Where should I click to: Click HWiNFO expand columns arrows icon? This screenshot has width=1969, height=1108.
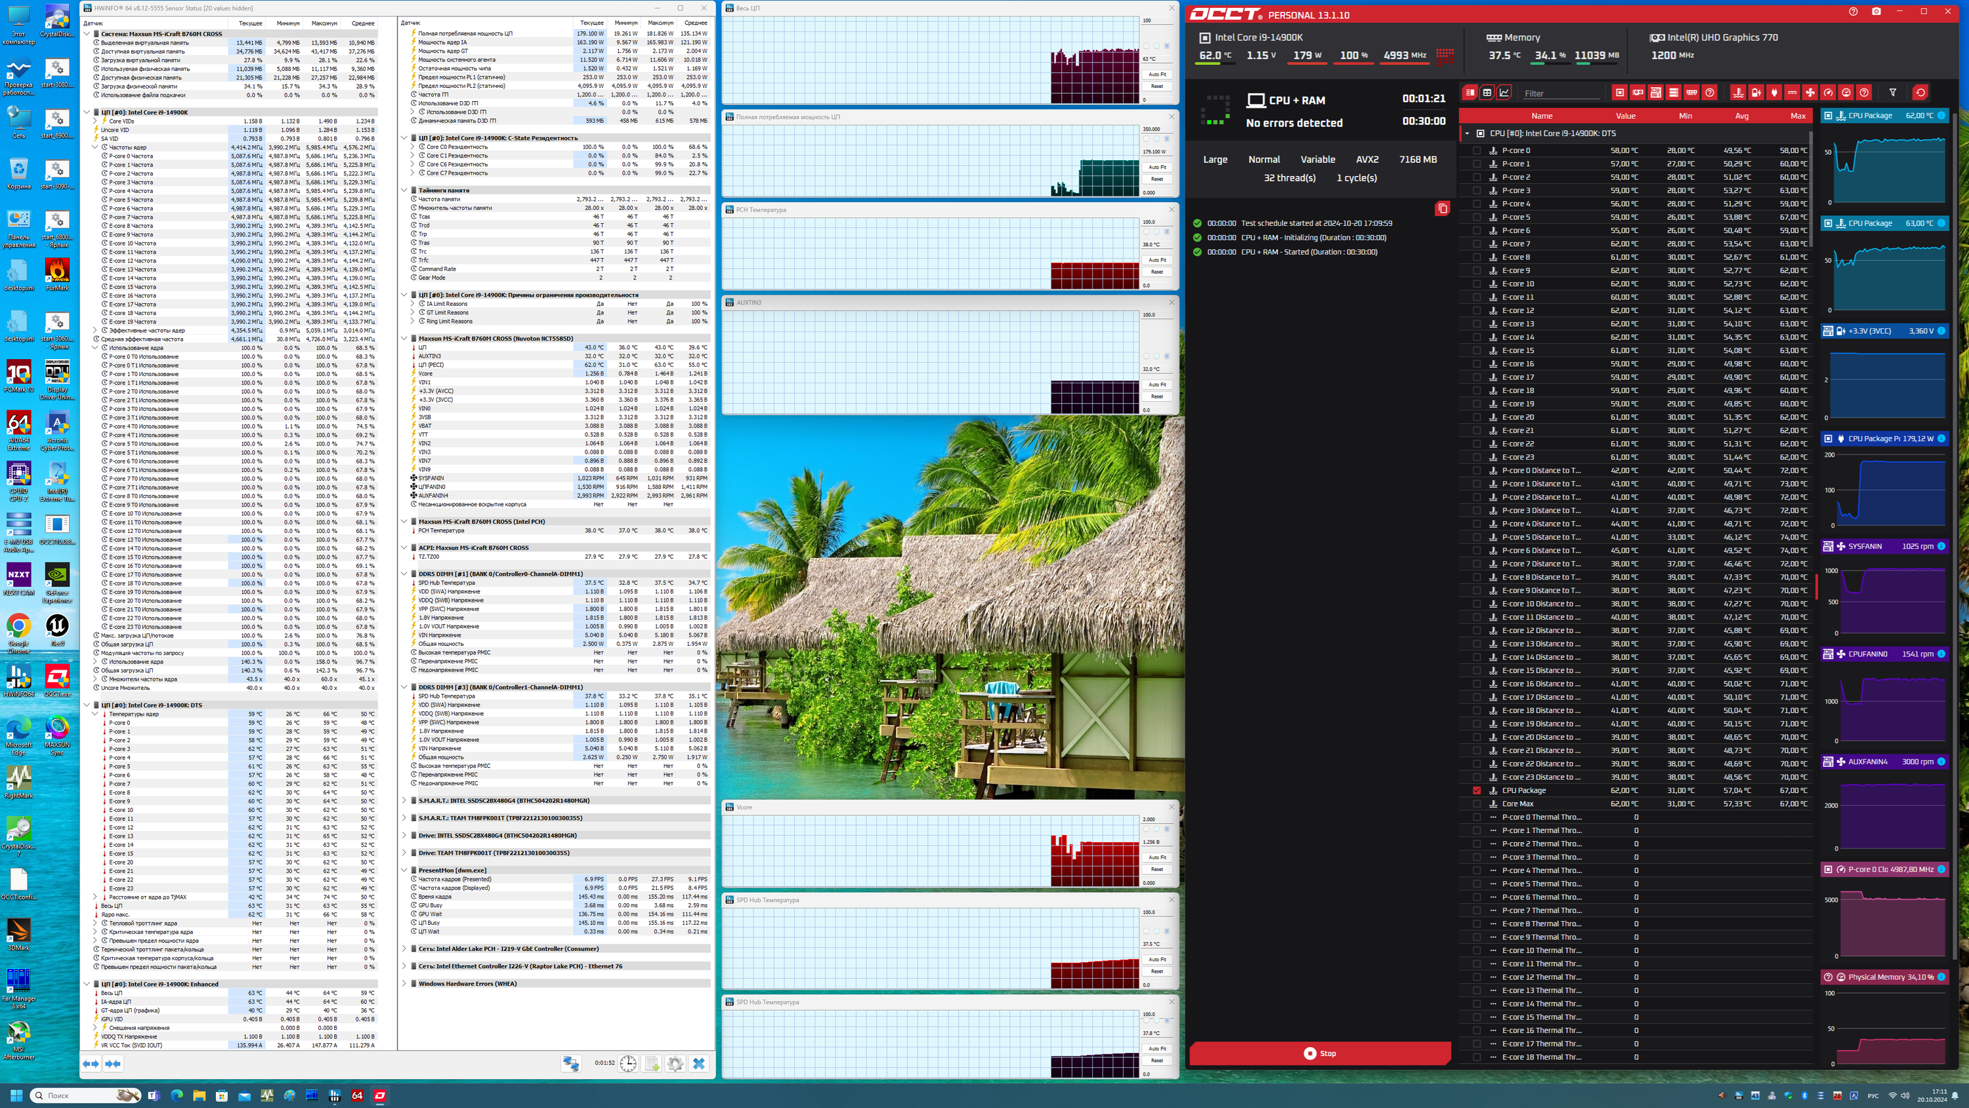coord(90,1063)
